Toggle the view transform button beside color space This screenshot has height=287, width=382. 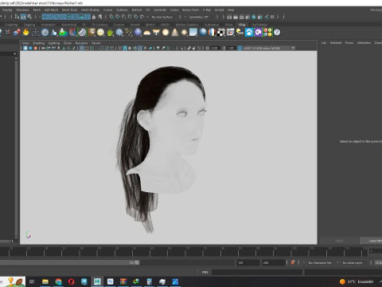[x=240, y=48]
